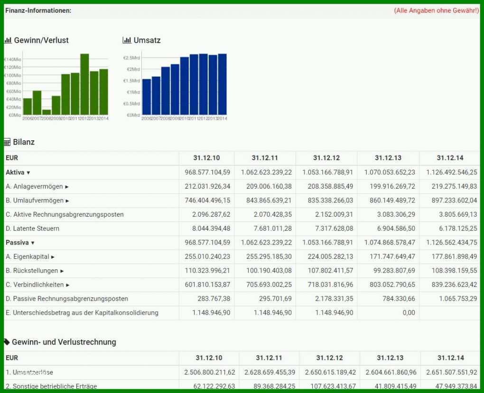
Task: Click Aktiva value 1.126.492.546,25
Action: 452,172
